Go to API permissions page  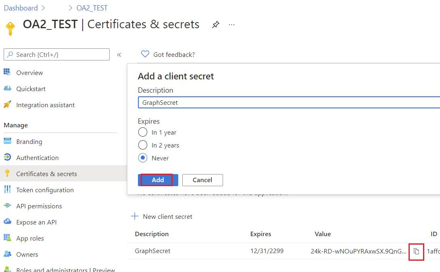coord(39,206)
